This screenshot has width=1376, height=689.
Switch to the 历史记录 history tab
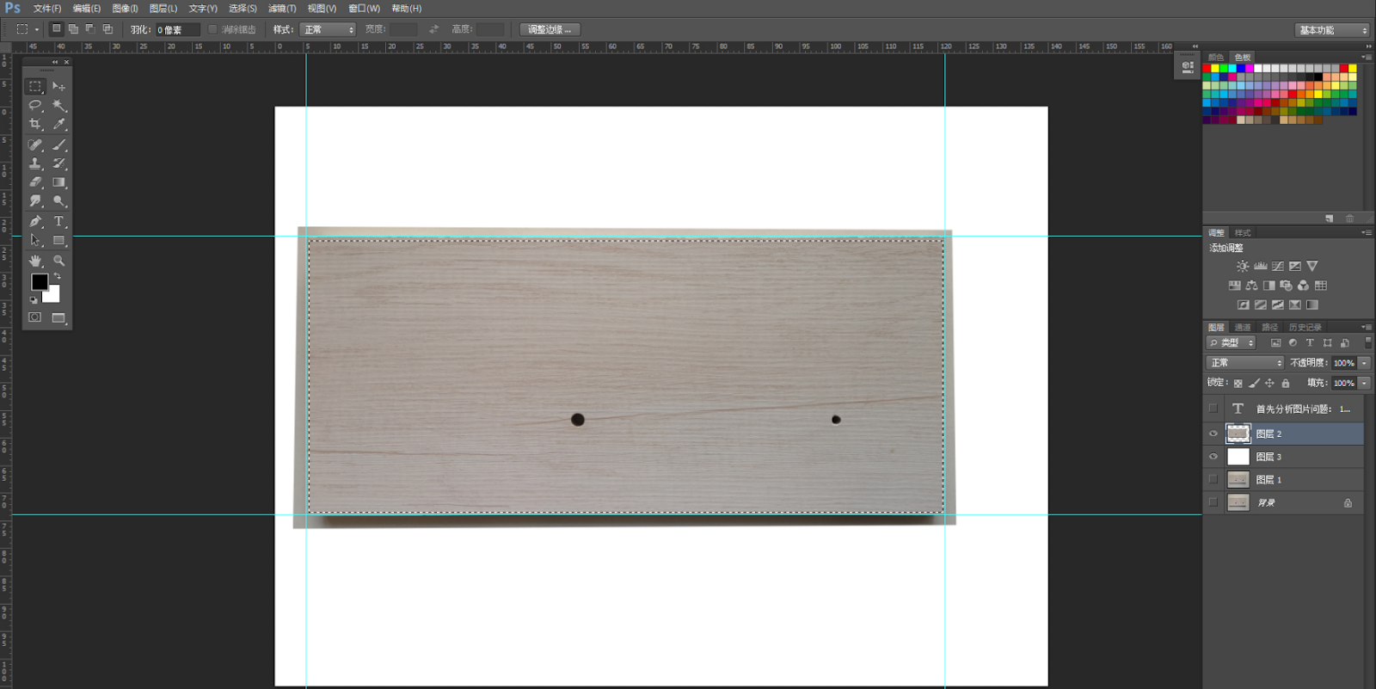coord(1305,328)
